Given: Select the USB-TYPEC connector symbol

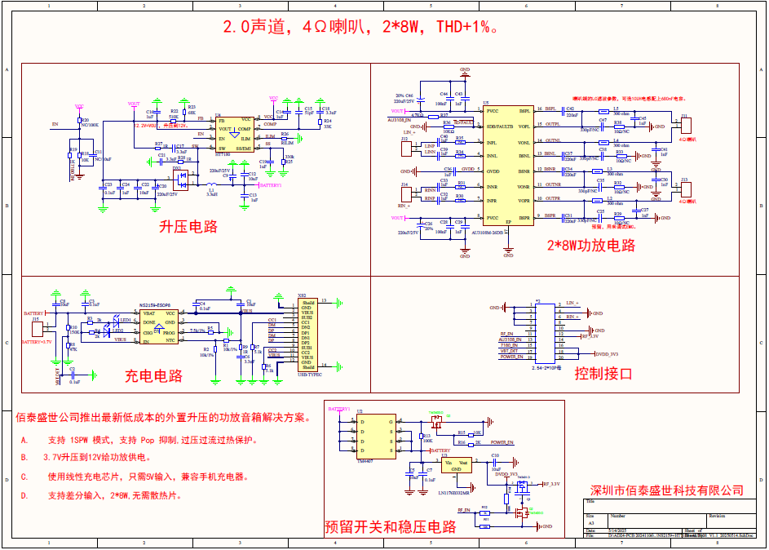Looking at the screenshot, I should 307,335.
